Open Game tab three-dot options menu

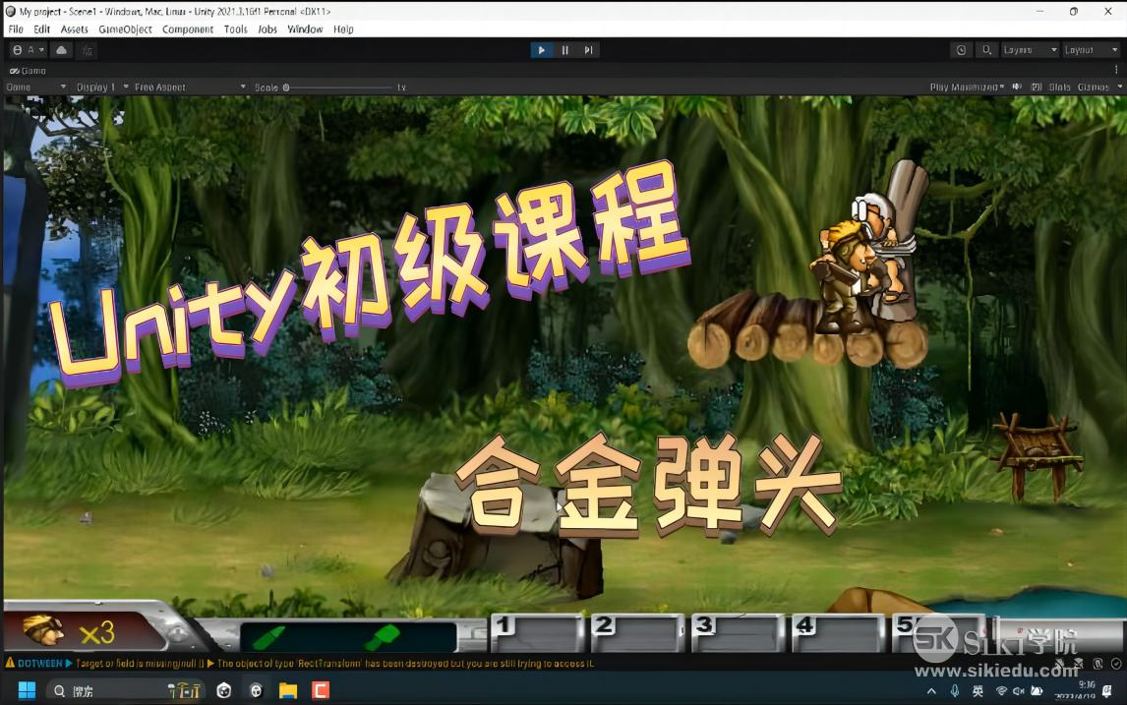(x=1116, y=71)
